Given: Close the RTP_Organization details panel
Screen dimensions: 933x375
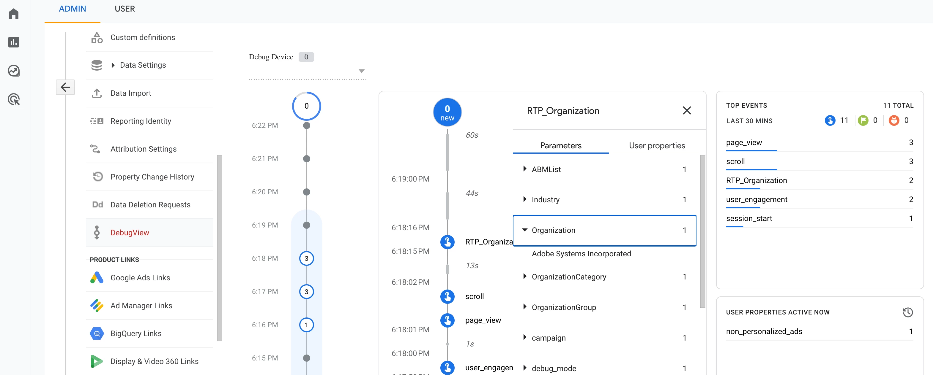Looking at the screenshot, I should (x=686, y=110).
